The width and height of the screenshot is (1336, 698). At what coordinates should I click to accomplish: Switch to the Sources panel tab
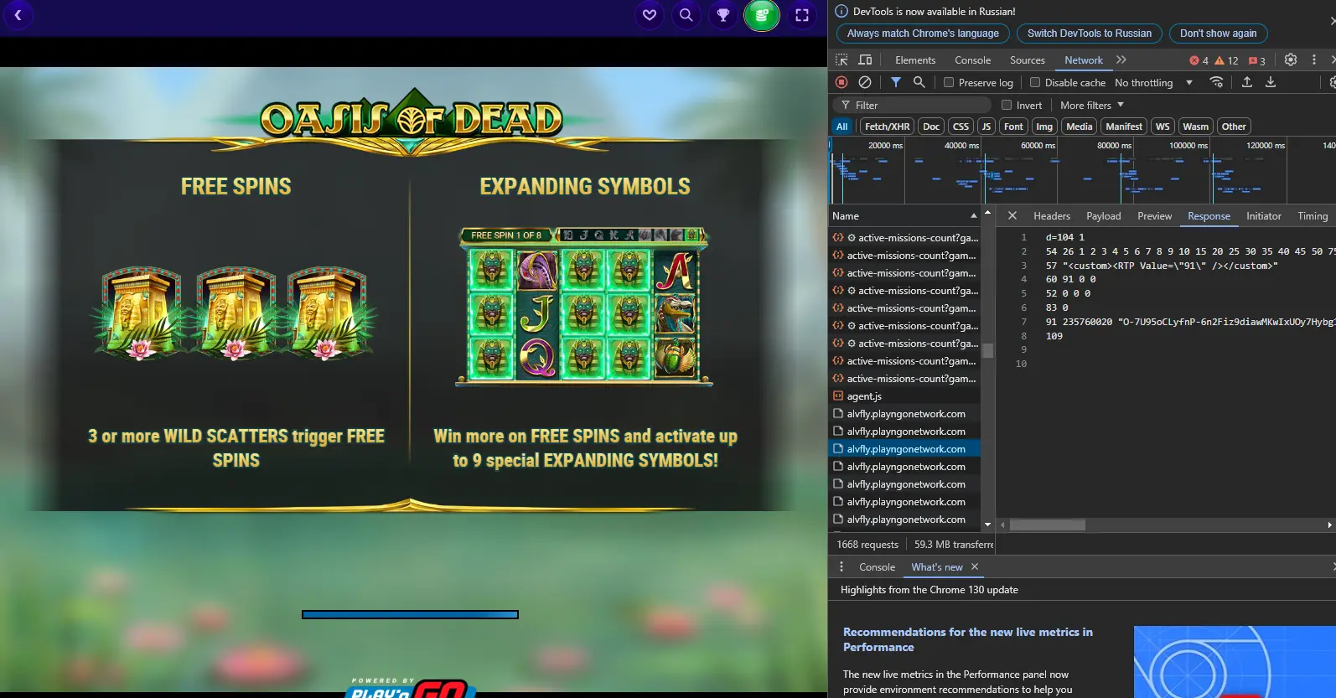1028,60
